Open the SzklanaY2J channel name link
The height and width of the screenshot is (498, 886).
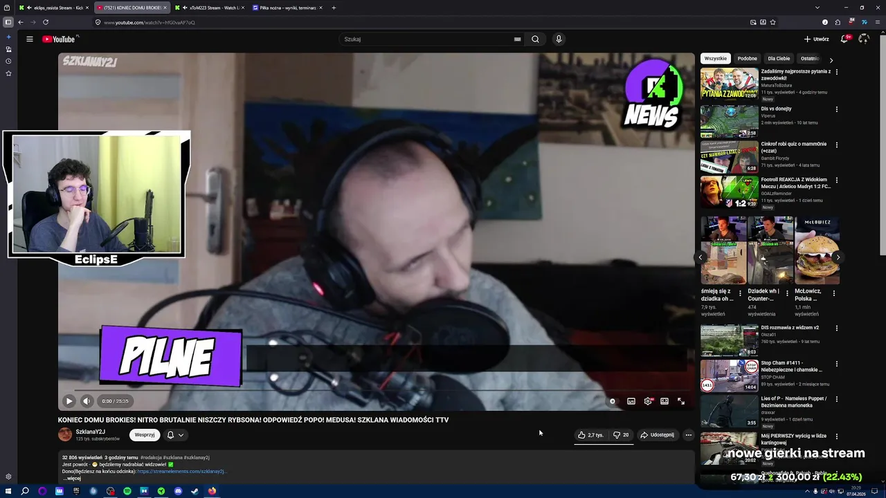[90, 432]
